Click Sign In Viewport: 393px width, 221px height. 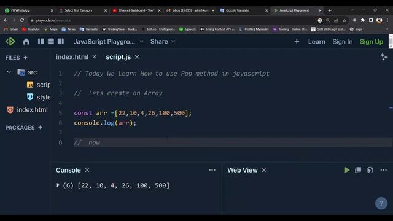343,42
